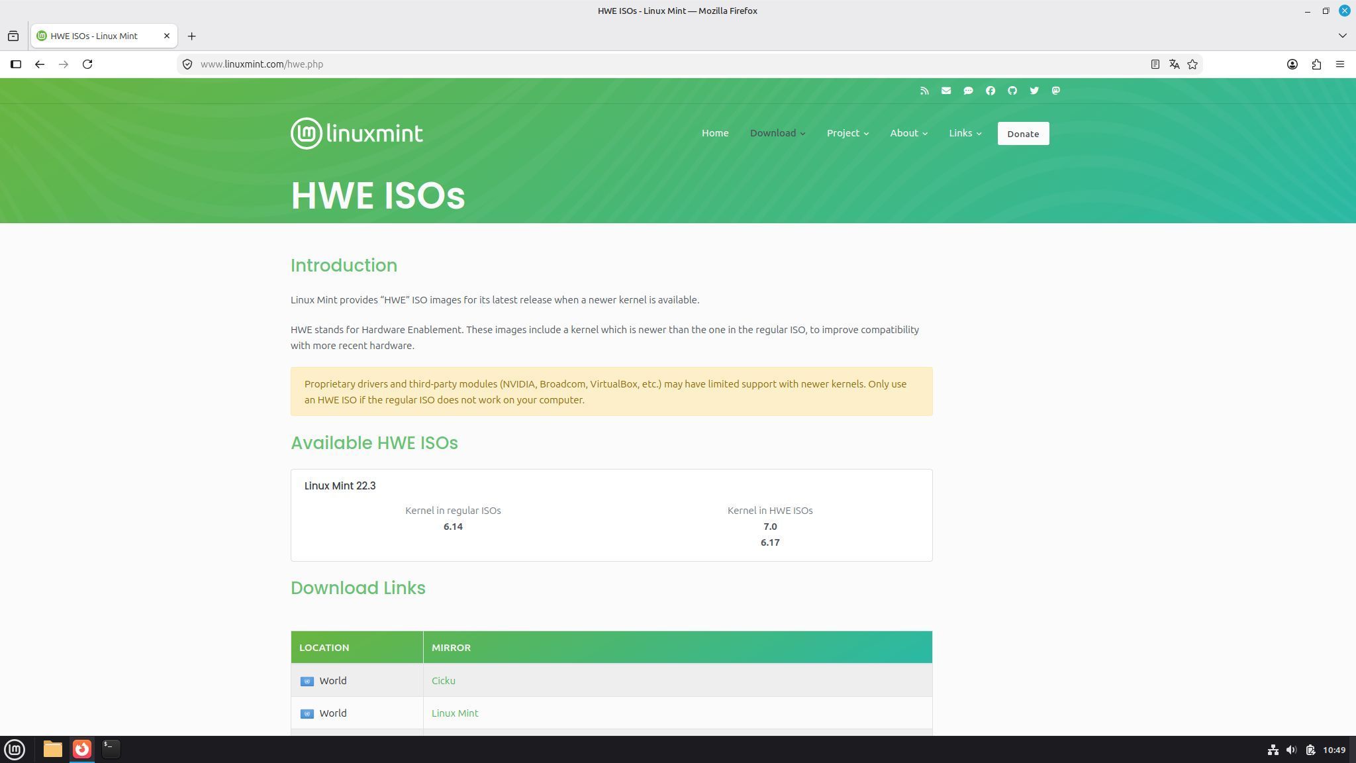Open Terminal from the taskbar
1356x763 pixels.
click(x=111, y=749)
